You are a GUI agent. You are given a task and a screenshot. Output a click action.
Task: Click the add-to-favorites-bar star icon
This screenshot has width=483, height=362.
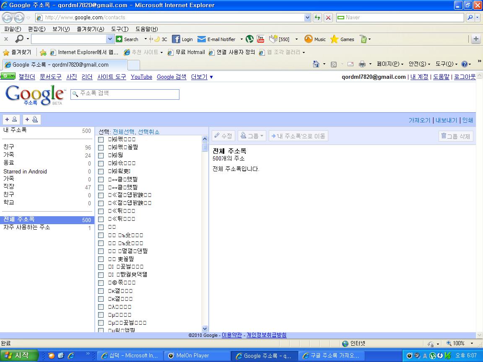pyautogui.click(x=43, y=53)
